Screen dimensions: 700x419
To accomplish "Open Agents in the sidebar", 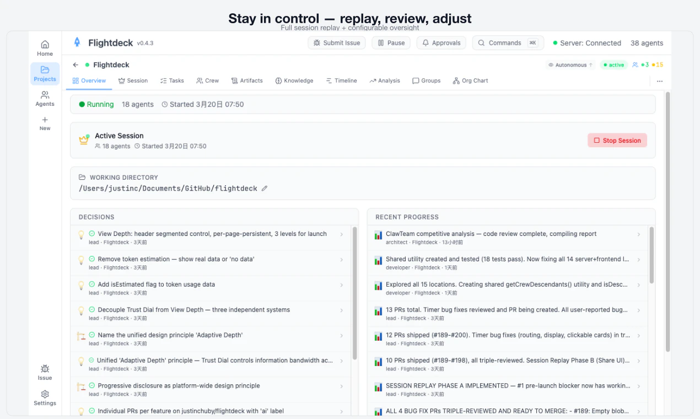I will [x=45, y=99].
